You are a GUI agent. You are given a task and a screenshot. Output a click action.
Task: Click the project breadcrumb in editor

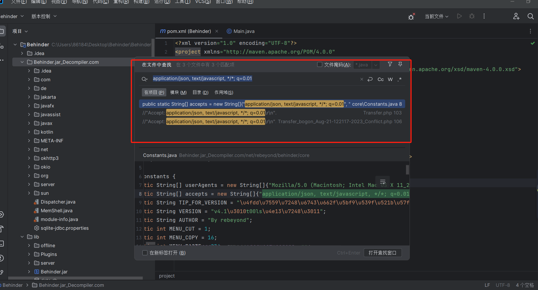(167, 276)
